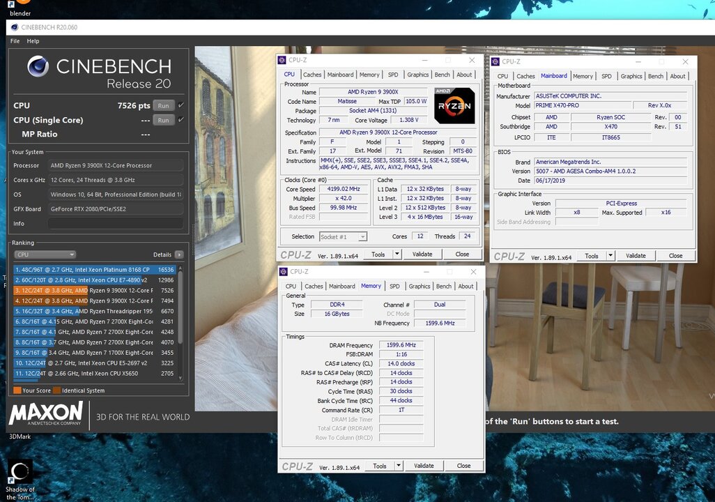Viewport: 715px width, 502px height.
Task: Click the empty Info field in Your System
Action: point(116,224)
